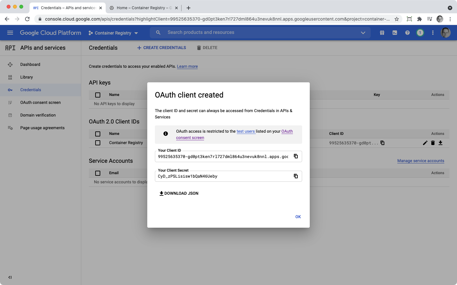Click the OAuth consent screen sidebar icon

click(10, 103)
